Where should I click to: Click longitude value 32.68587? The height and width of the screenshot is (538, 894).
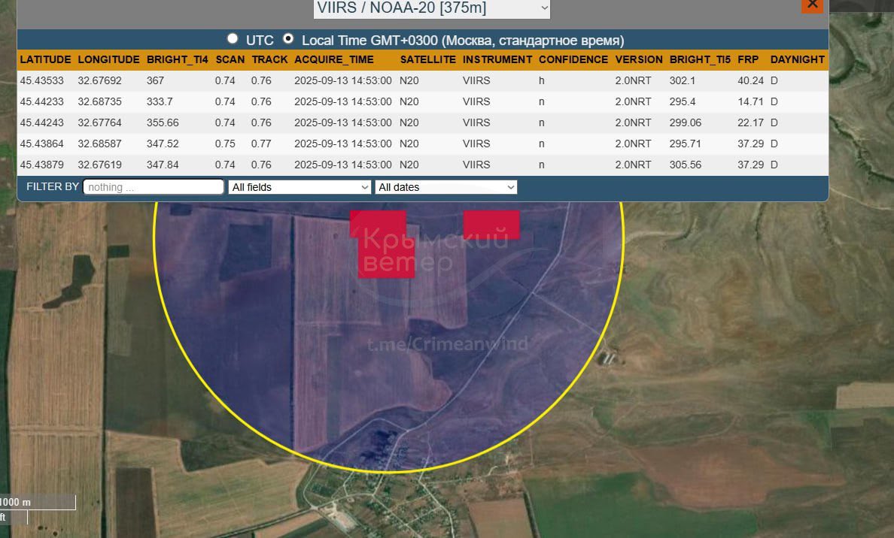100,144
